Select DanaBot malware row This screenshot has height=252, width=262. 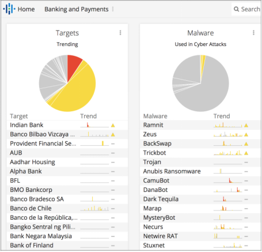[x=200, y=190]
